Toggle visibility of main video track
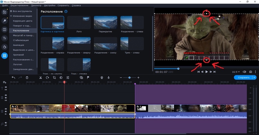The width and height of the screenshot is (259, 135). 6,109
